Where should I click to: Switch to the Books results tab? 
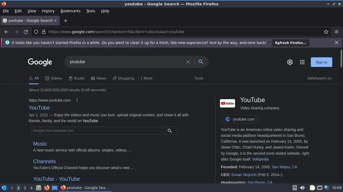point(77,78)
